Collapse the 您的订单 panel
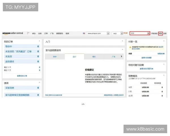170x136 pixels. (x=39, y=41)
